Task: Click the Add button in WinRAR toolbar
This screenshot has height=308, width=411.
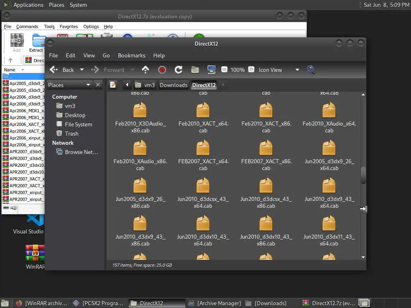Action: (x=17, y=43)
